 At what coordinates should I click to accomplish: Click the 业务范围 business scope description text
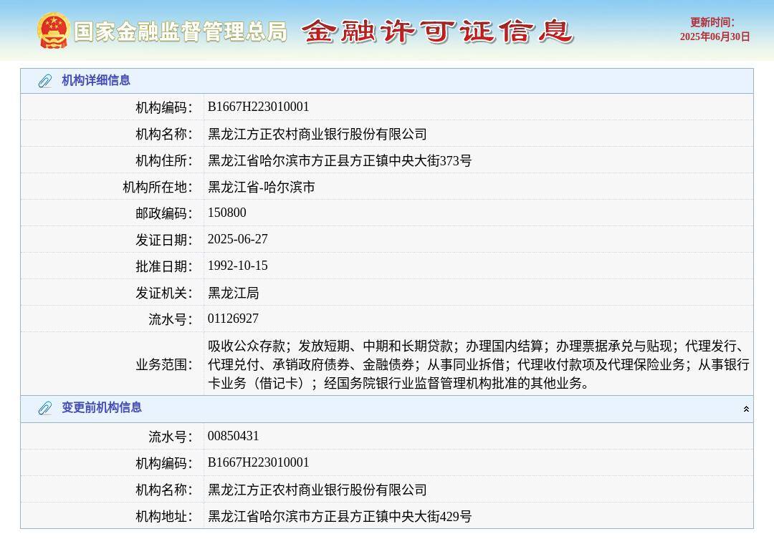(478, 364)
